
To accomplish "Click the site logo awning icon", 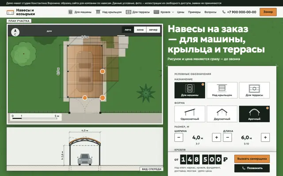I will 10,12.
